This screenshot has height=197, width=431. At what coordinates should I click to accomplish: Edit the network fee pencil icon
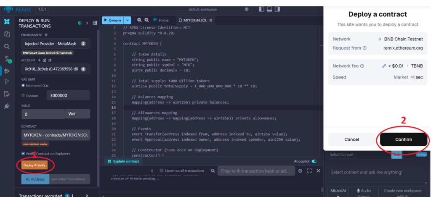coord(383,66)
